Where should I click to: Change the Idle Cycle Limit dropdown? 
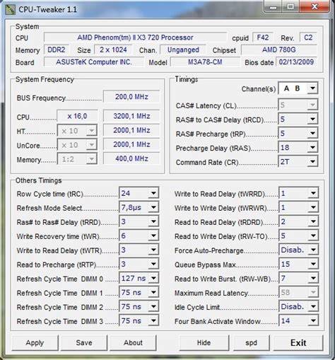(298, 306)
